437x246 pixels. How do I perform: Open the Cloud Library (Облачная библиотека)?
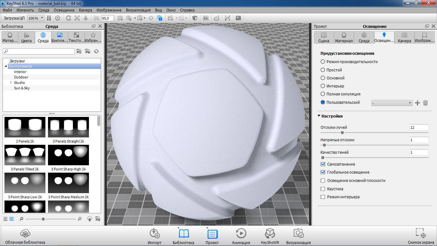(x=25, y=236)
